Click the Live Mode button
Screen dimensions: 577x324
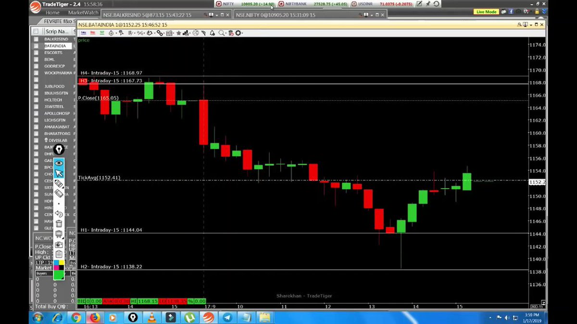(486, 12)
